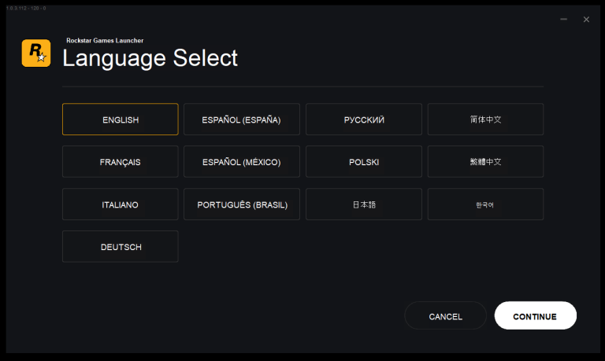605x361 pixels.
Task: Select ESPAÑOL (MÉXICO) language
Action: tap(242, 162)
